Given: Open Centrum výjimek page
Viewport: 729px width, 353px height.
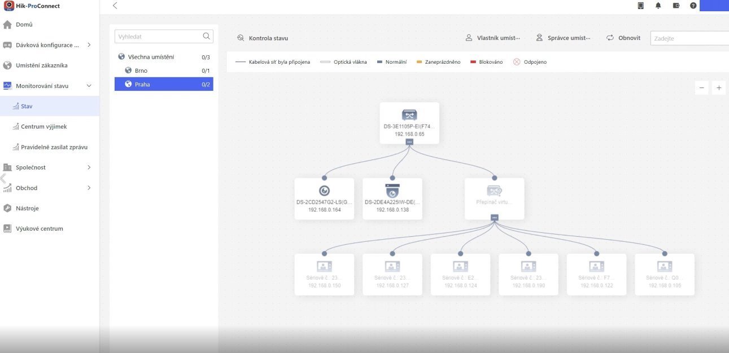Looking at the screenshot, I should tap(43, 127).
